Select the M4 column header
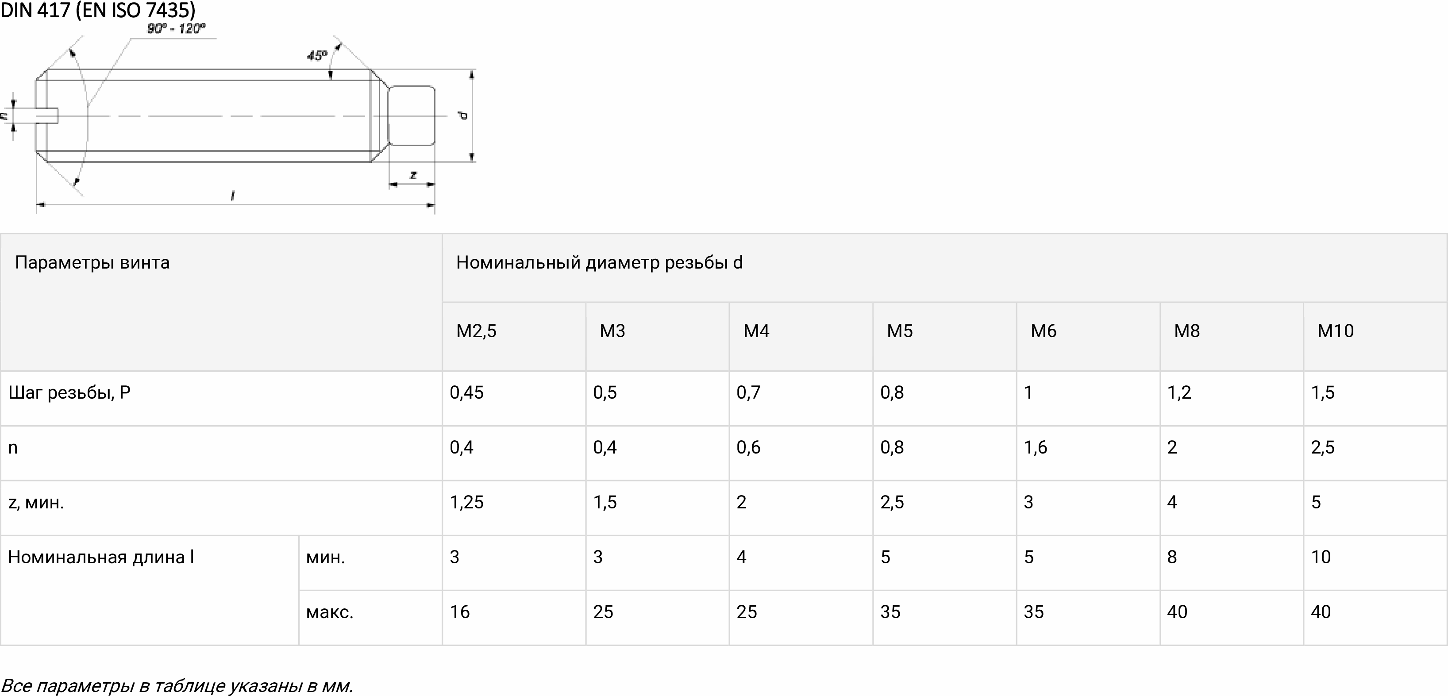1448x696 pixels. tap(801, 336)
